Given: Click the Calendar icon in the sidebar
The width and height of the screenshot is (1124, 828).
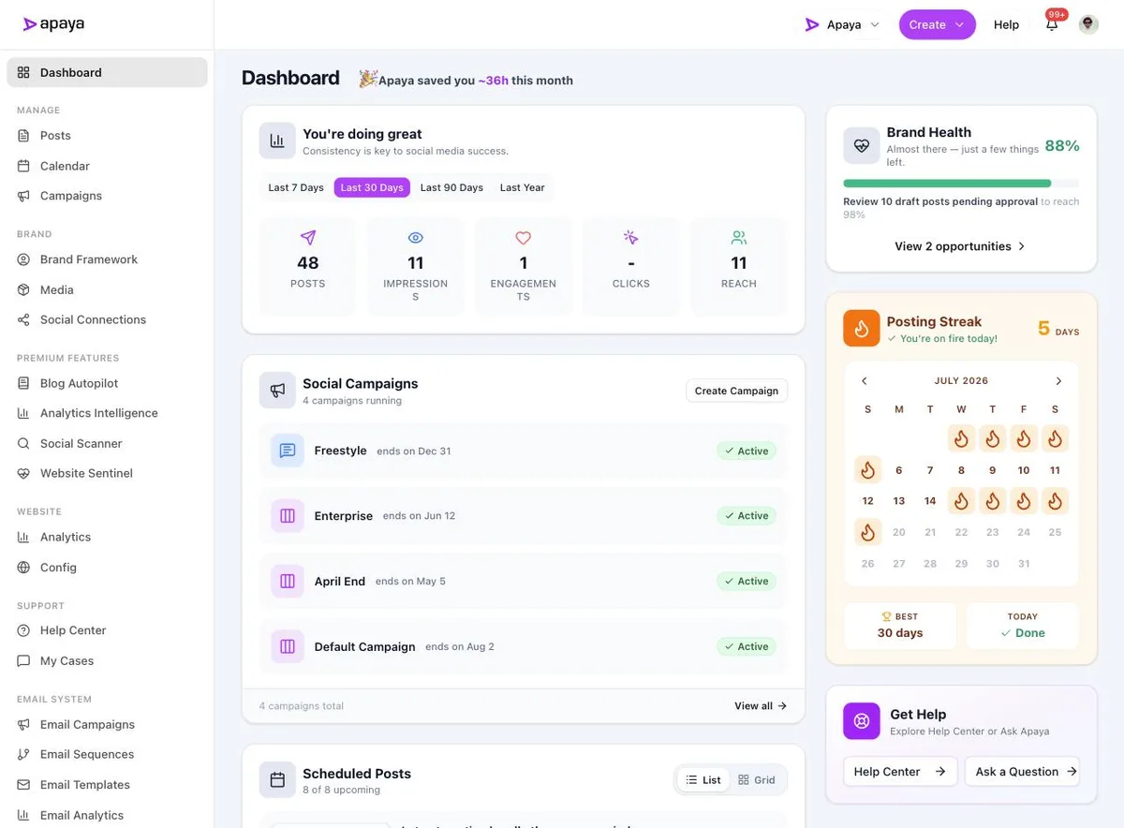Looking at the screenshot, I should pyautogui.click(x=23, y=166).
